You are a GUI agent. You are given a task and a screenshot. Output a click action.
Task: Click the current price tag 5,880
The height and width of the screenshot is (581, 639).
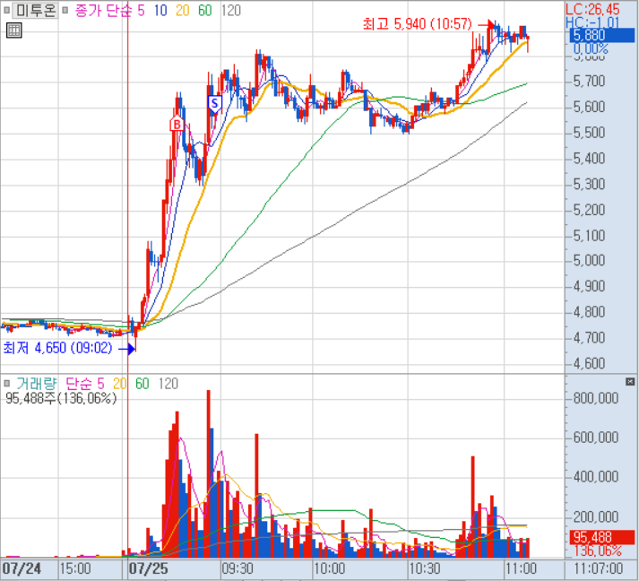pyautogui.click(x=589, y=36)
